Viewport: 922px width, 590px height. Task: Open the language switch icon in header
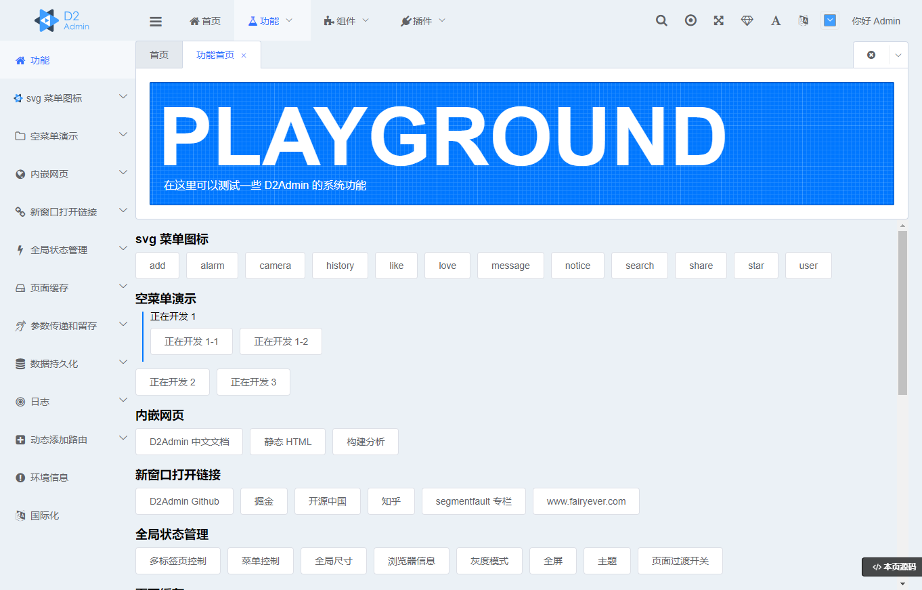point(803,20)
